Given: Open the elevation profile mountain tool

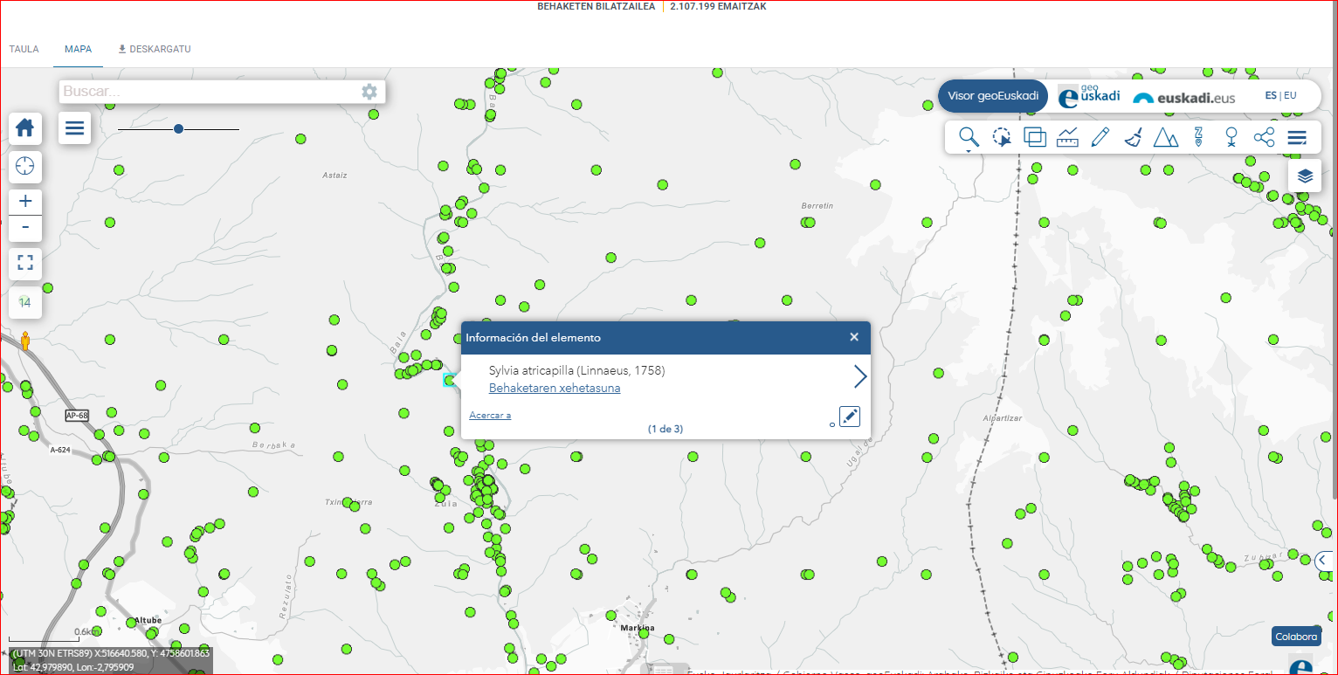Looking at the screenshot, I should click(1165, 137).
